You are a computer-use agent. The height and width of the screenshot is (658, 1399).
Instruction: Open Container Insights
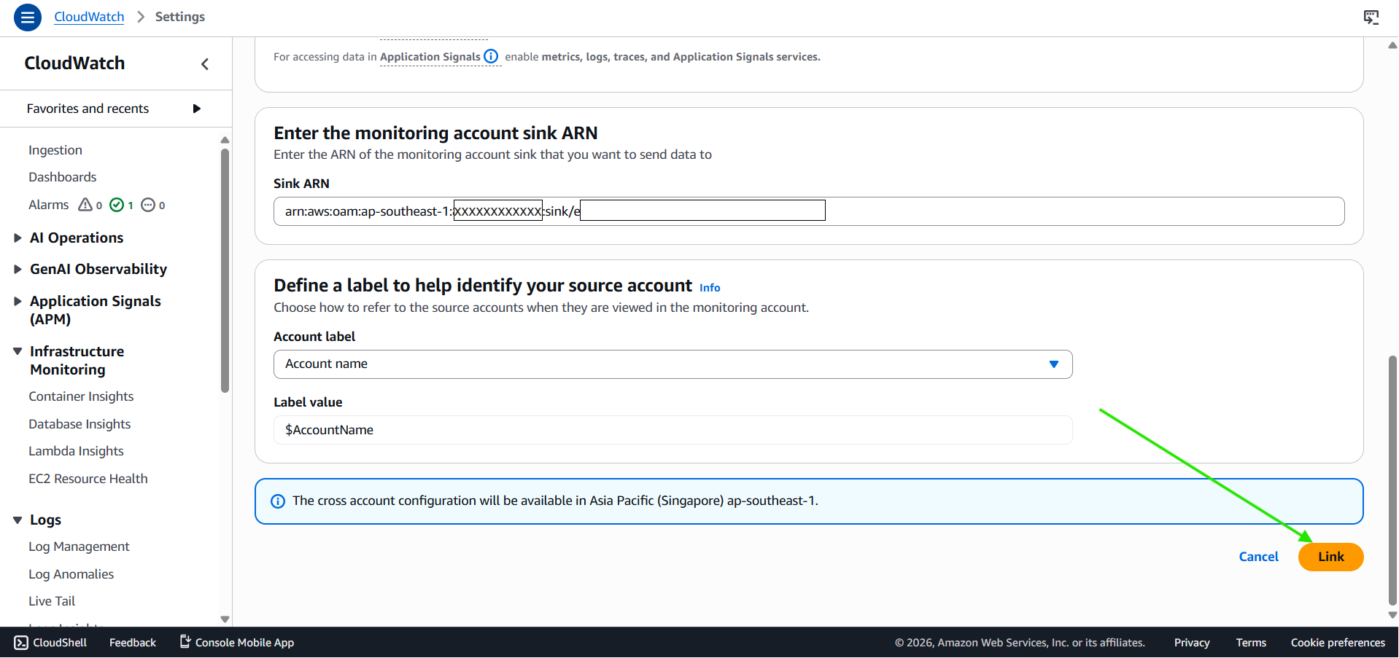[81, 396]
